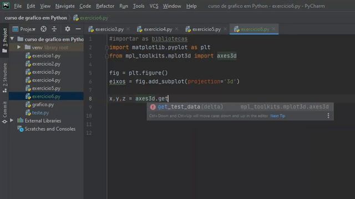The image size is (355, 199).
Task: Close the exercicio5.py tab
Action: pos(225,29)
